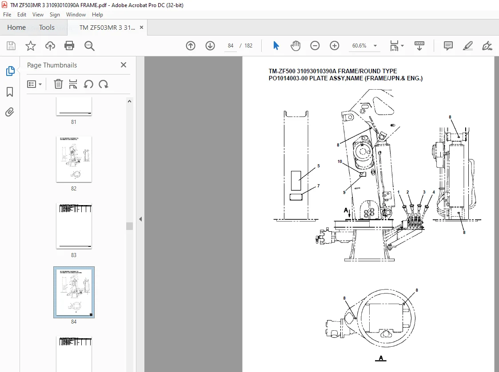Viewport: 499px width, 372px height.
Task: Click the Save file icon
Action: pyautogui.click(x=11, y=46)
